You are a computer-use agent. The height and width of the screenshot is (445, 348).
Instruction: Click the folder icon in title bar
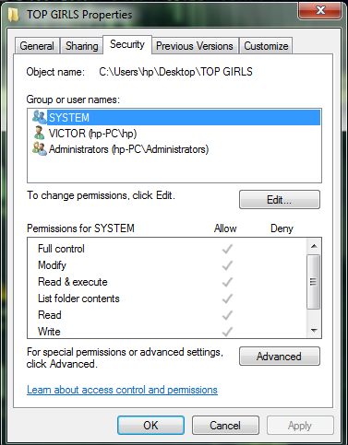13,15
